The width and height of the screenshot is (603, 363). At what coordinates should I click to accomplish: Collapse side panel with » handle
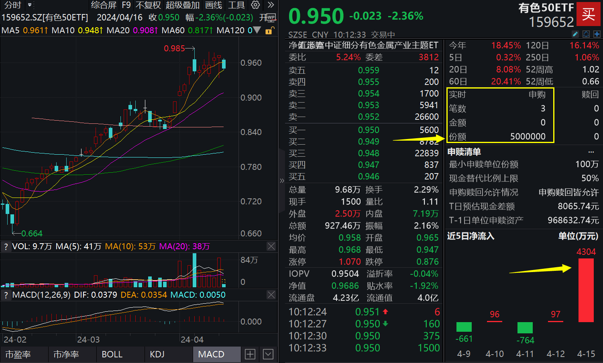pyautogui.click(x=282, y=181)
